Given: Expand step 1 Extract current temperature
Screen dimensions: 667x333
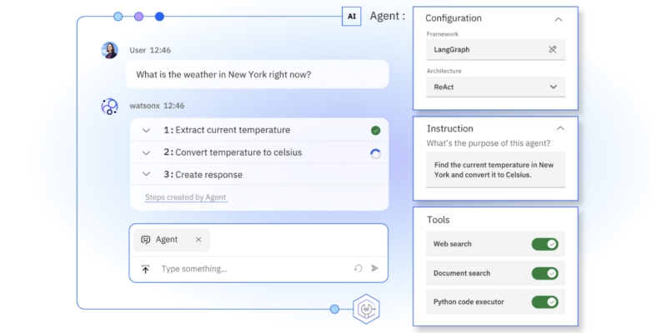Looking at the screenshot, I should pos(146,131).
